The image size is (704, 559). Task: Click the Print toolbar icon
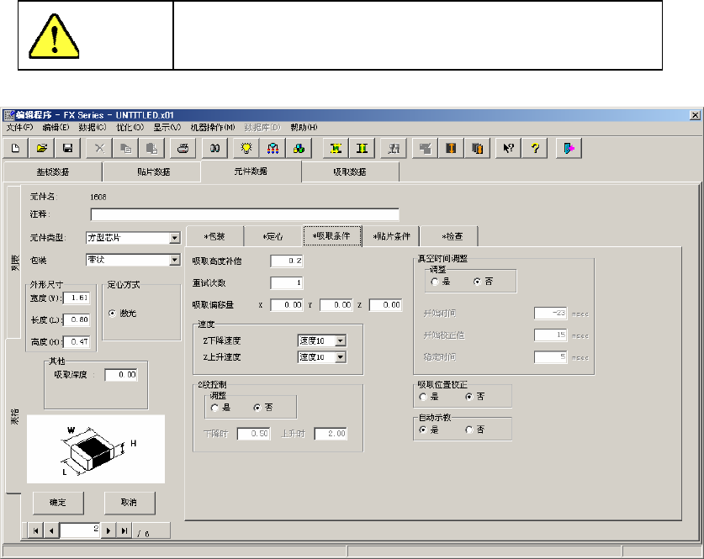coord(182,148)
